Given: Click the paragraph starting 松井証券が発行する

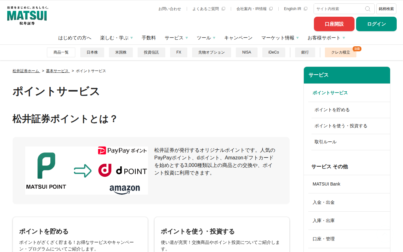Looking at the screenshot, I should [x=215, y=162].
